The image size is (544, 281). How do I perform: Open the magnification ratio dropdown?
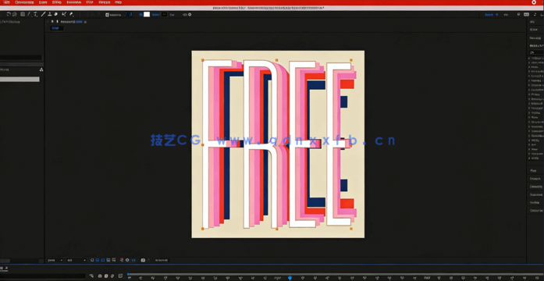pyautogui.click(x=55, y=260)
